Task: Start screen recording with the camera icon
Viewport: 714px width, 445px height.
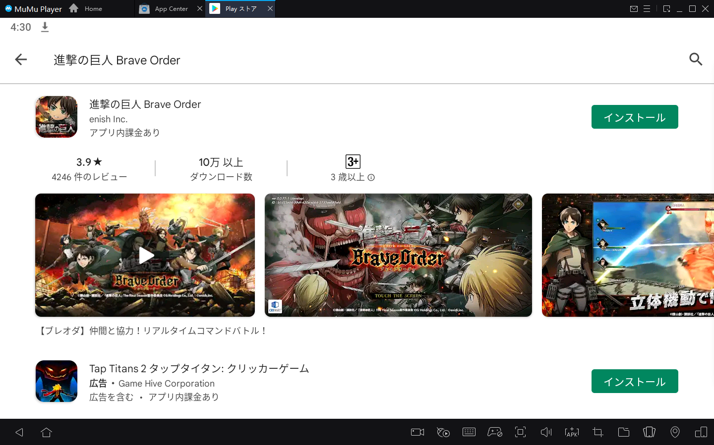Action: (x=417, y=432)
